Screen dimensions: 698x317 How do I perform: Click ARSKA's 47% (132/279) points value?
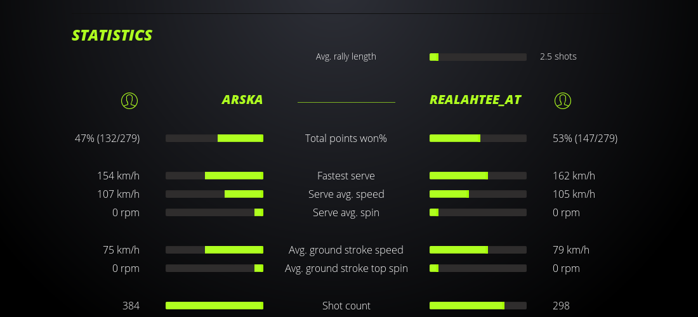click(x=107, y=138)
